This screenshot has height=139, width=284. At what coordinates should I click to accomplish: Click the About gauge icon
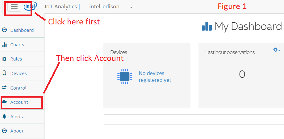point(4,131)
